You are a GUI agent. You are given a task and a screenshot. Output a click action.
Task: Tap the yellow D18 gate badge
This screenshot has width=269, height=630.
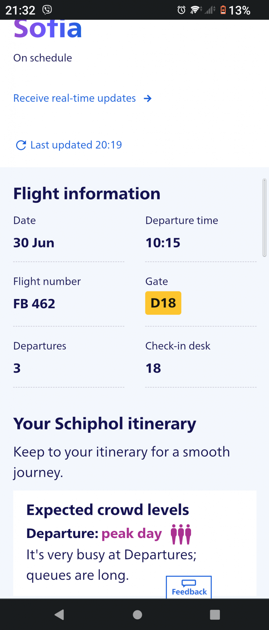click(x=163, y=303)
